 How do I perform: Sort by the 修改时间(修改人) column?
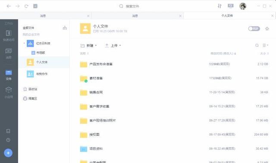tap(223, 53)
